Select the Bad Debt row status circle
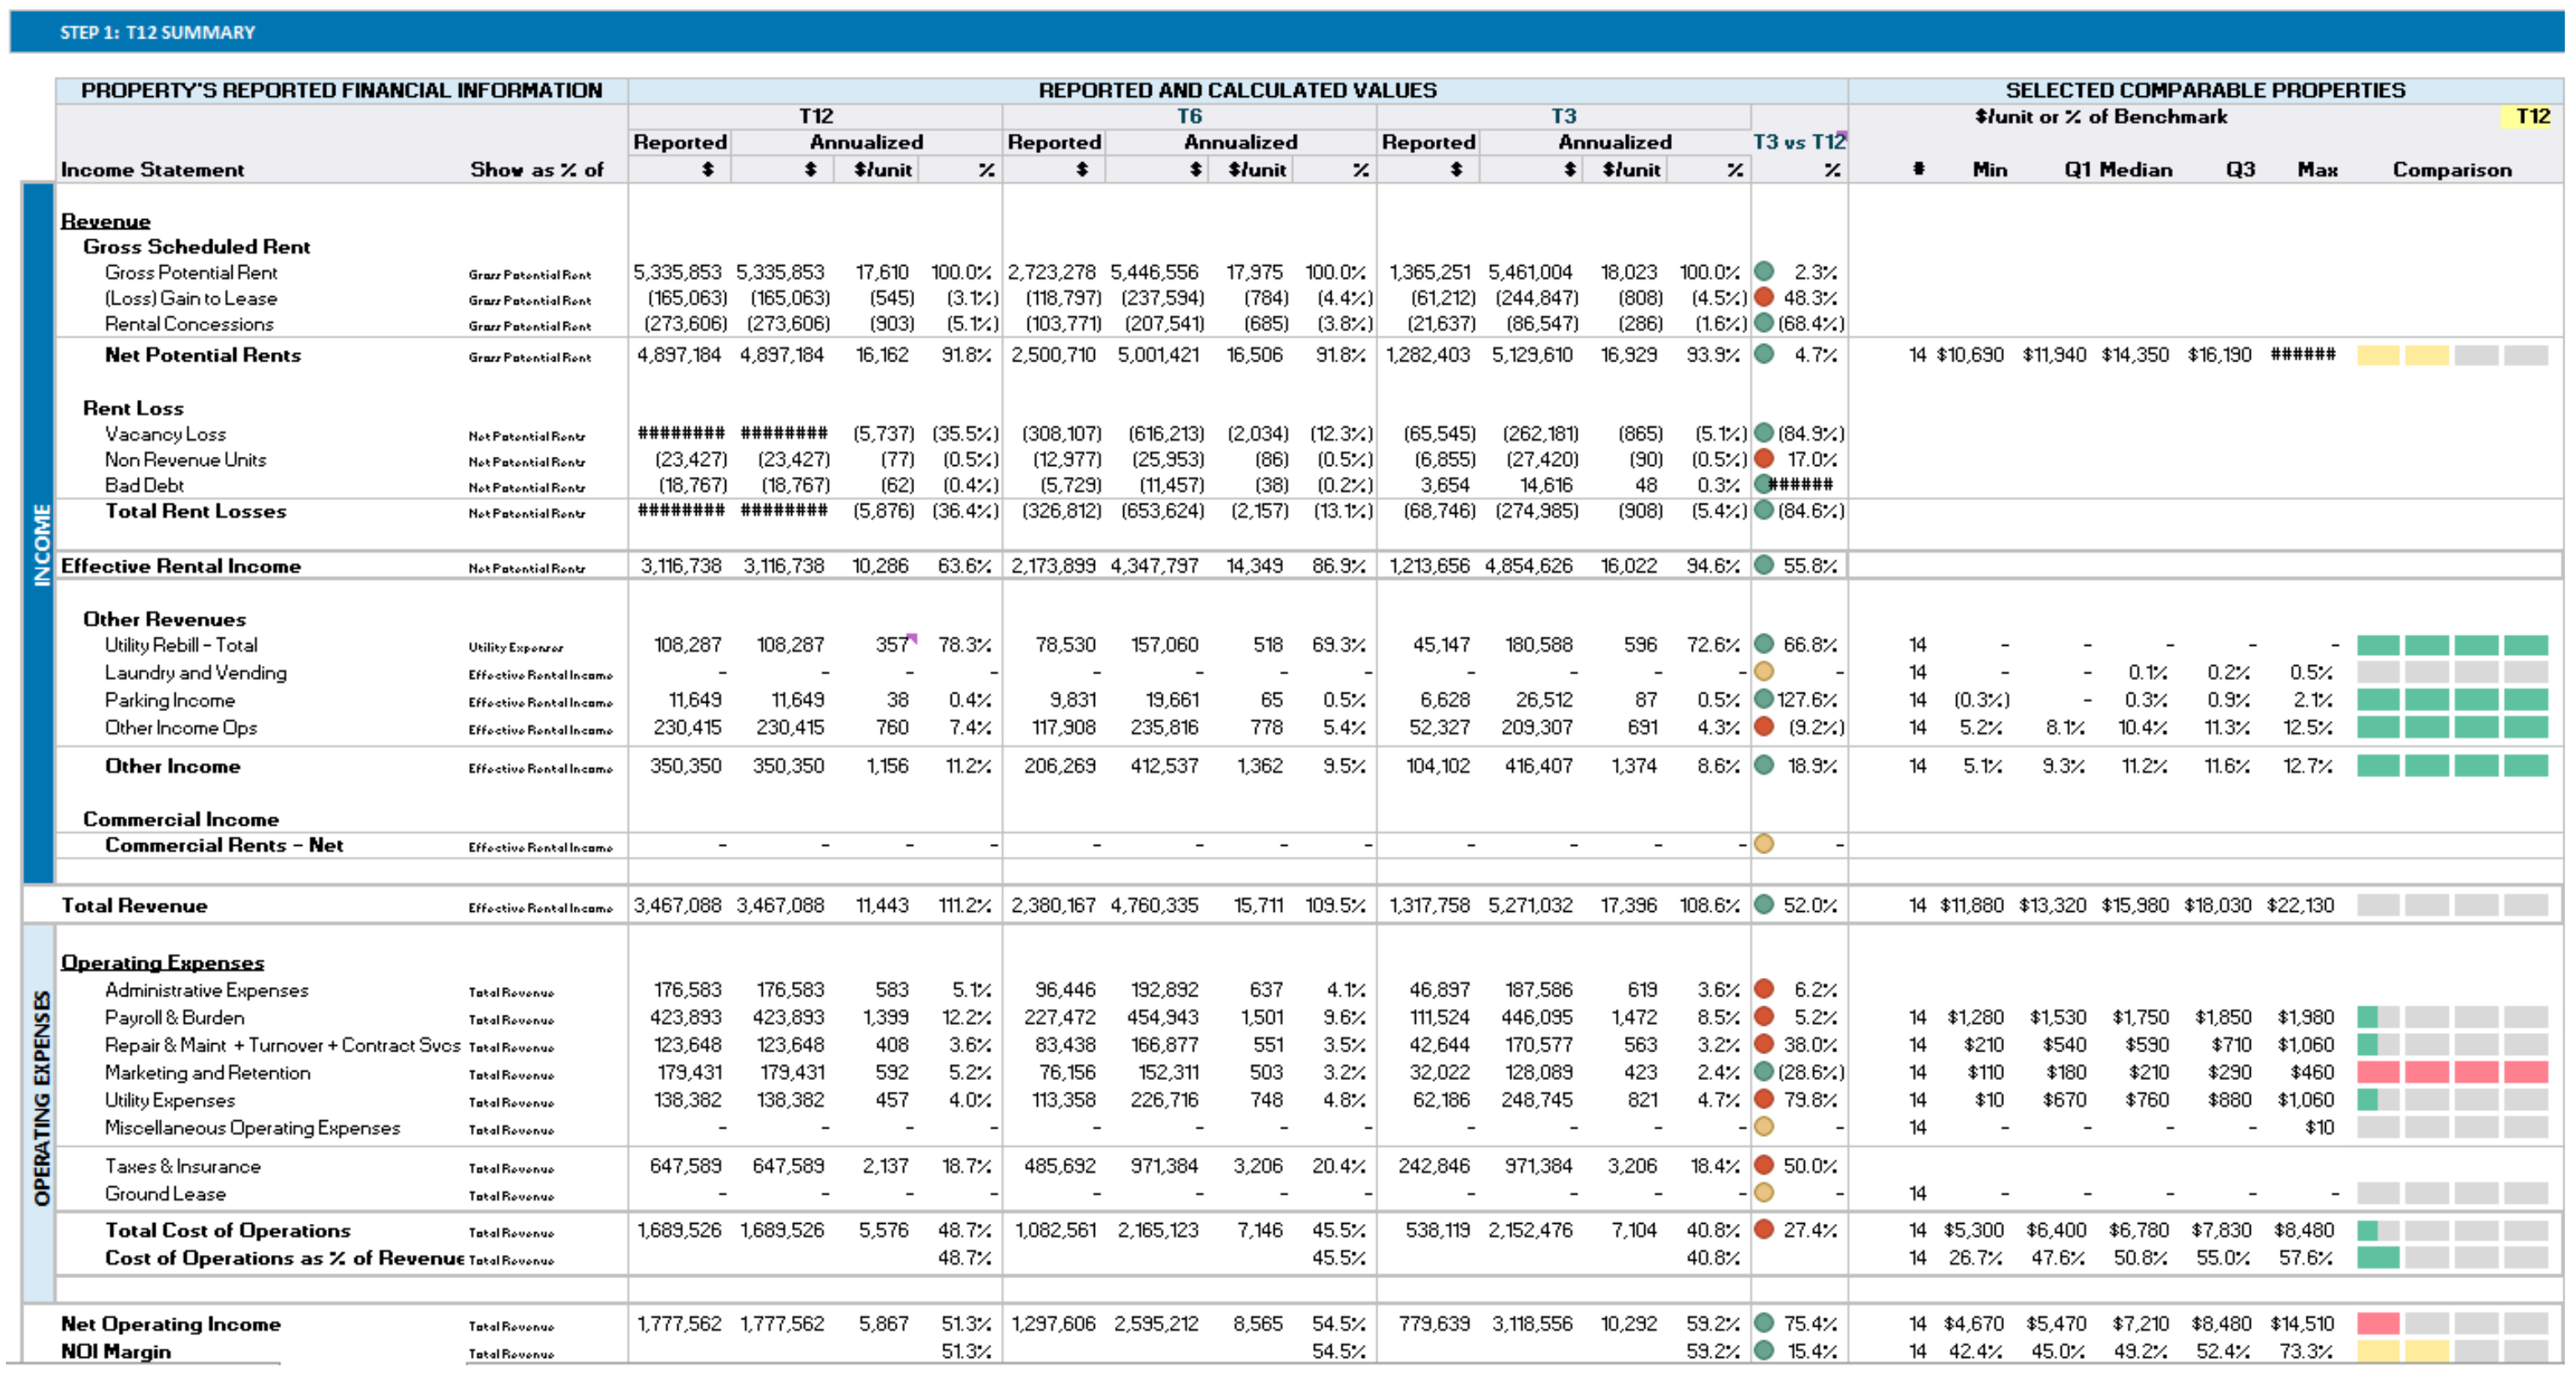This screenshot has width=2576, height=1377. (1764, 485)
